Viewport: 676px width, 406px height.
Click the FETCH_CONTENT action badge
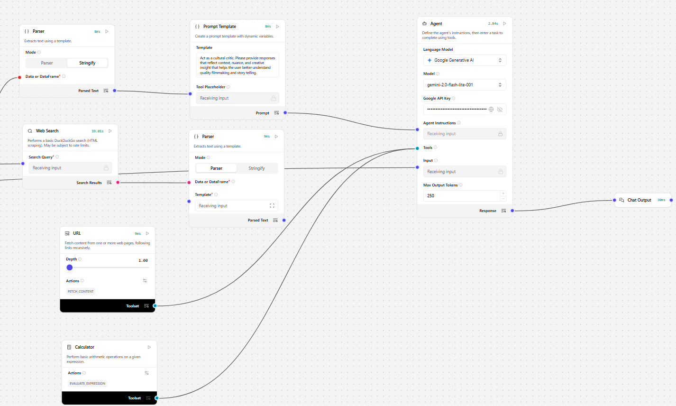(x=81, y=291)
